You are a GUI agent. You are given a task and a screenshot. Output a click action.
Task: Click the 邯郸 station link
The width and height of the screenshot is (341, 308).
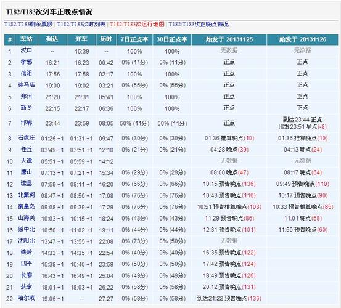pyautogui.click(x=27, y=123)
